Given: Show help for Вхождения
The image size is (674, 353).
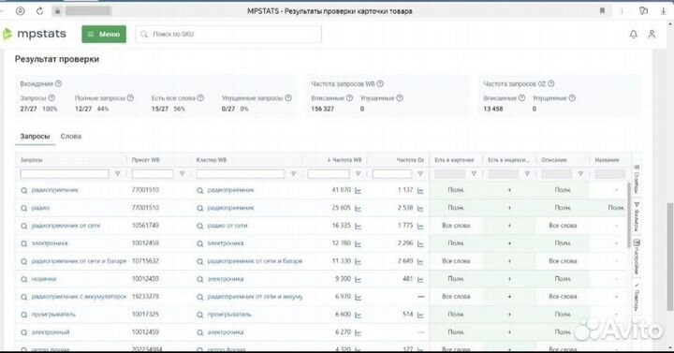Looking at the screenshot, I should tap(58, 83).
